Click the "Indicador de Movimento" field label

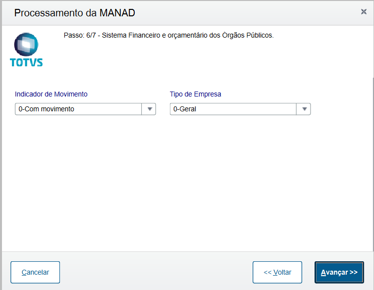point(51,94)
